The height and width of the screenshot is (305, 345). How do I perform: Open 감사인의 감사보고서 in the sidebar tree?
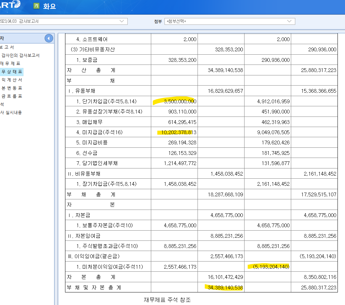pyautogui.click(x=20, y=55)
